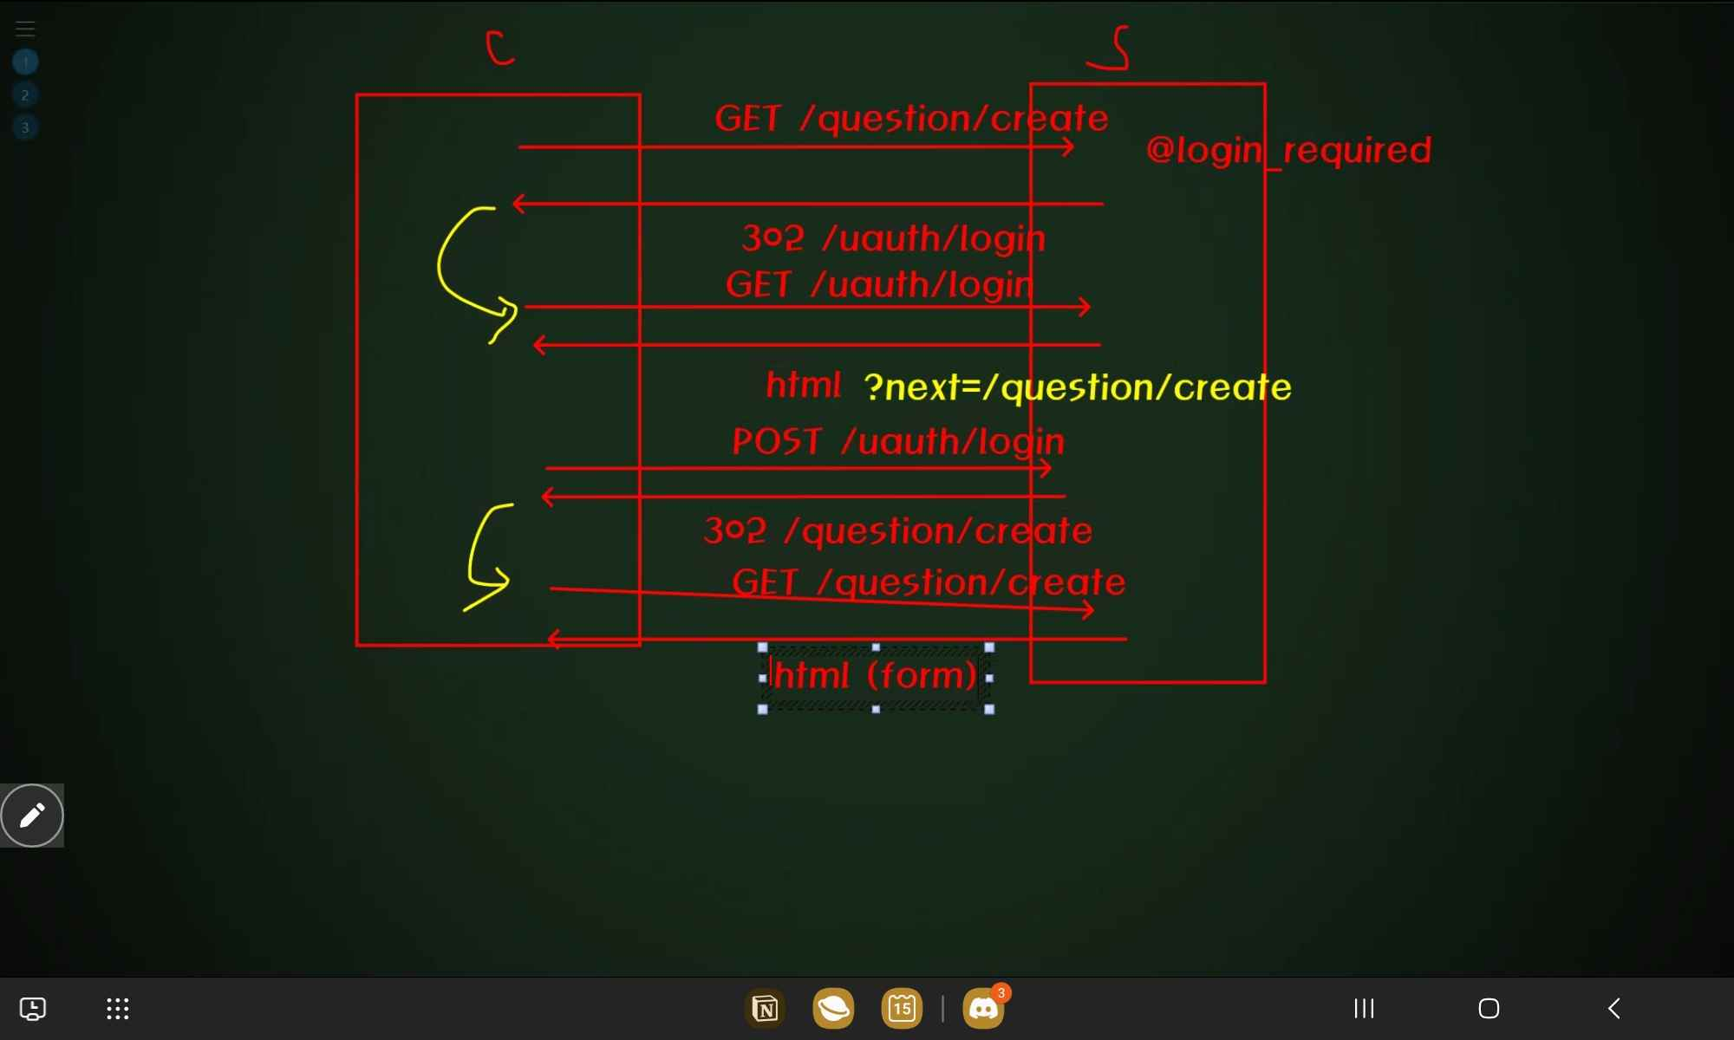Open the calendar app showing 15
Viewport: 1734px width, 1040px height.
pyautogui.click(x=902, y=1009)
